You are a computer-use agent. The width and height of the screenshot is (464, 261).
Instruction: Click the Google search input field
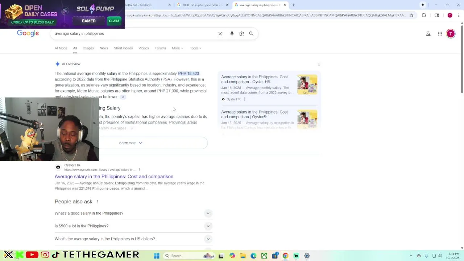(x=134, y=33)
